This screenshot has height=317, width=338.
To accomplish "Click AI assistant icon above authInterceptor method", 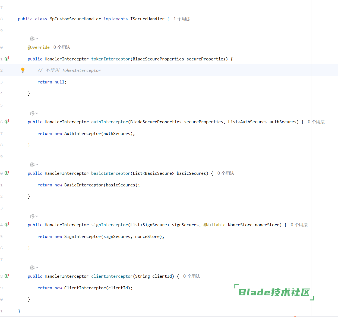I will pos(32,113).
